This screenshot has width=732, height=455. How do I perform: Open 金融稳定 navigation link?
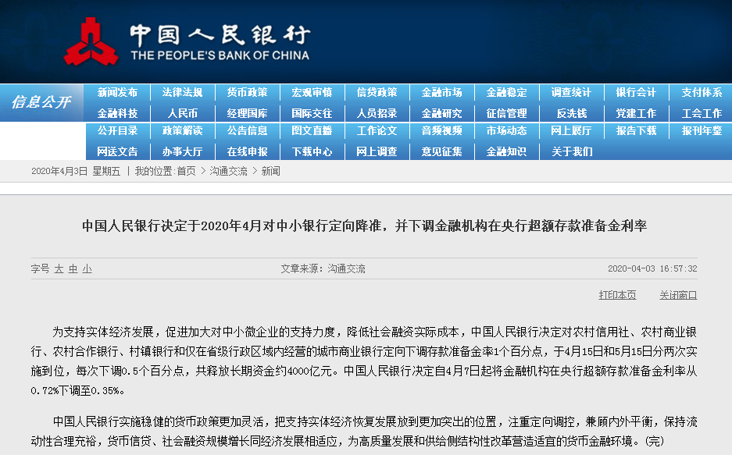[x=506, y=92]
